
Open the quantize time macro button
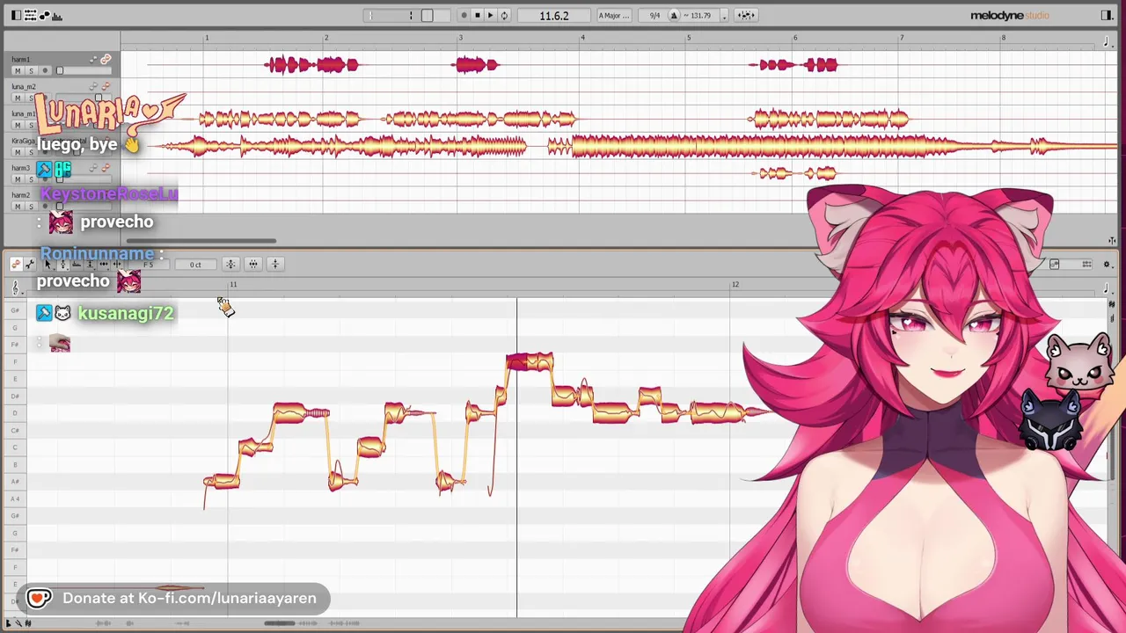point(252,264)
